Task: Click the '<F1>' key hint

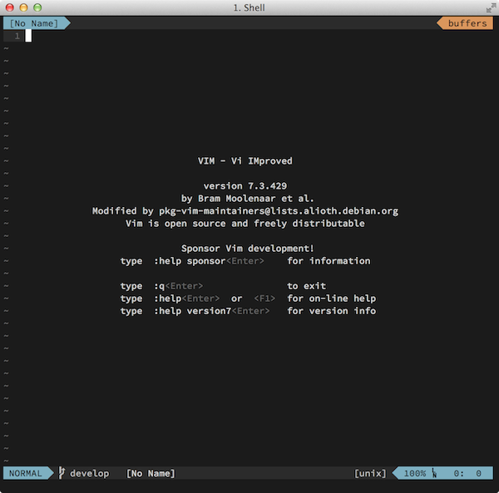Action: pyautogui.click(x=264, y=298)
